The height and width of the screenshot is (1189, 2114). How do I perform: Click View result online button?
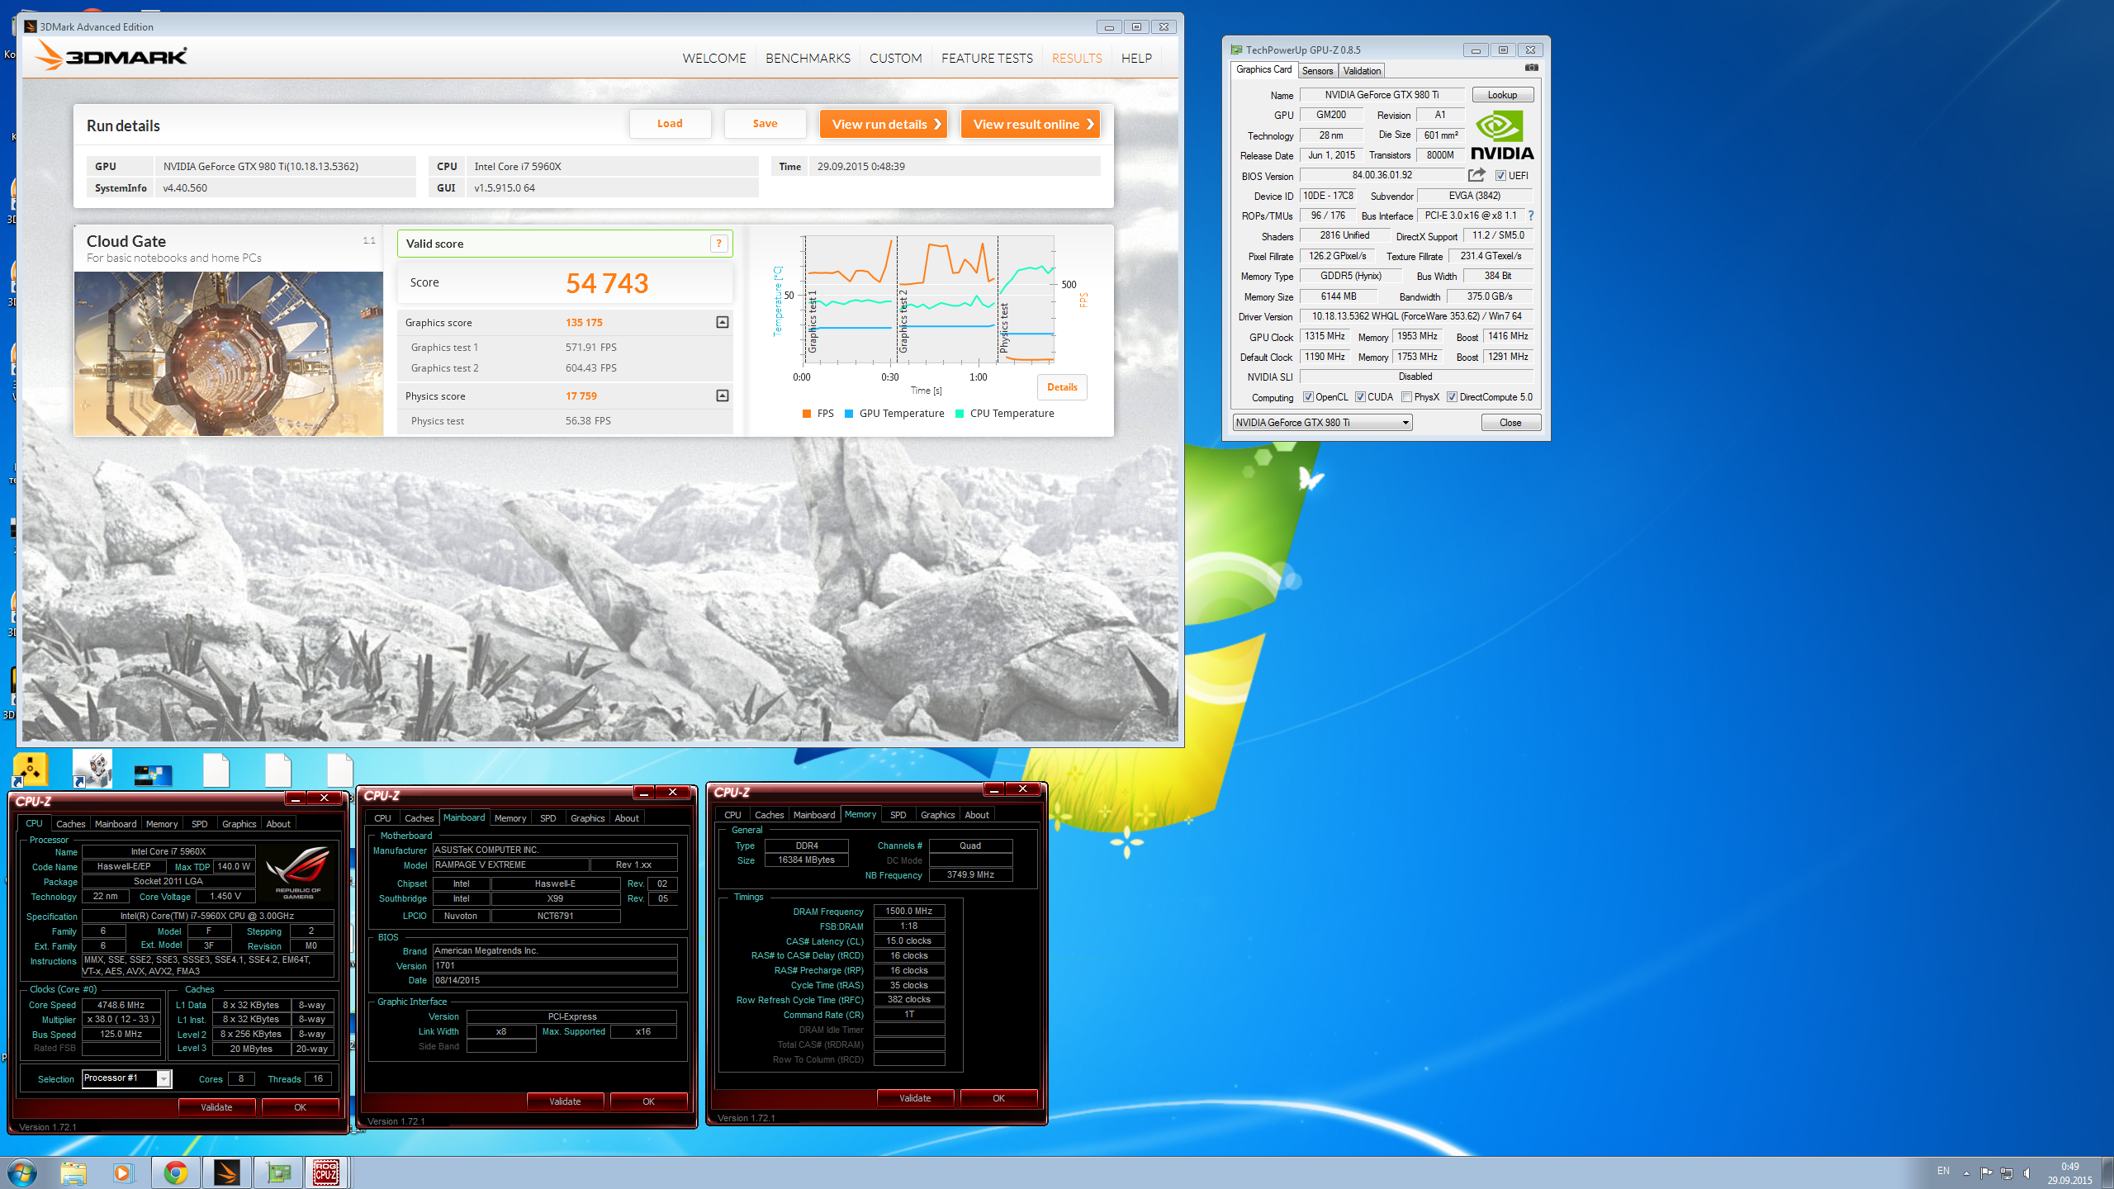point(1031,124)
